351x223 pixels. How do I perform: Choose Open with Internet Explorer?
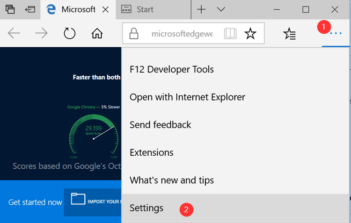click(x=187, y=97)
